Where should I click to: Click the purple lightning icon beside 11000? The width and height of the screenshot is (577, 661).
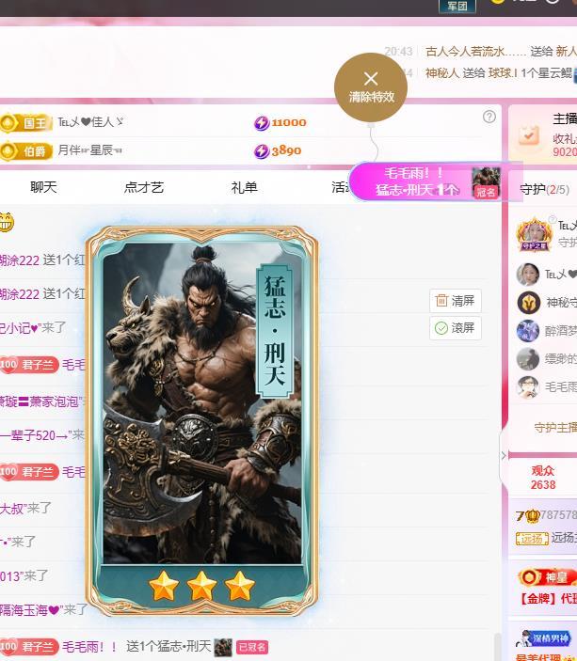pos(262,122)
